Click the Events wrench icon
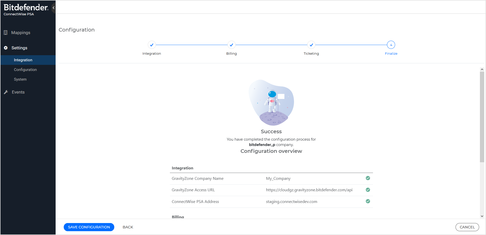 (6, 92)
